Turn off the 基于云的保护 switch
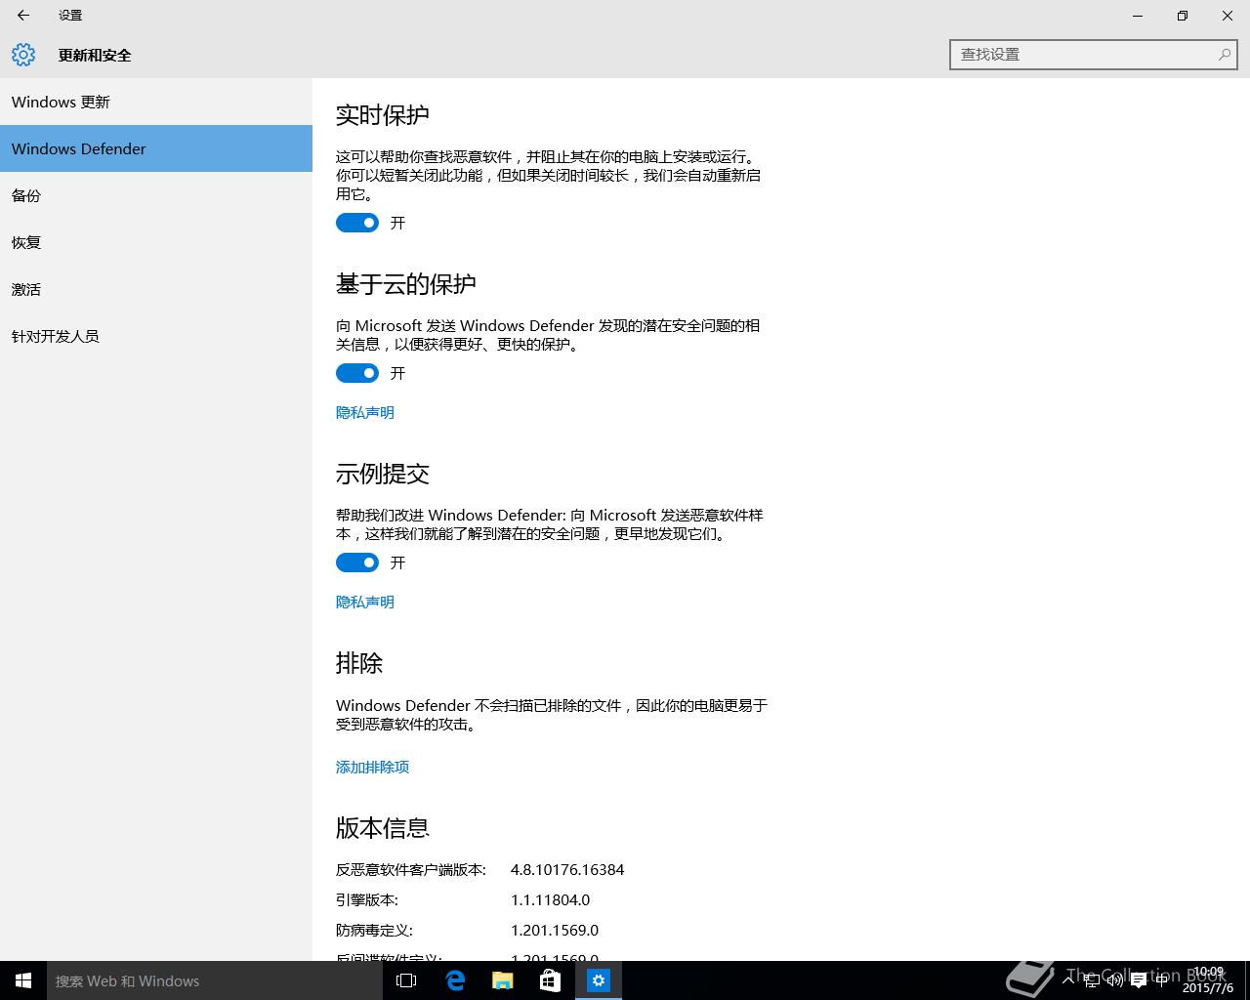1250x1000 pixels. pos(357,373)
